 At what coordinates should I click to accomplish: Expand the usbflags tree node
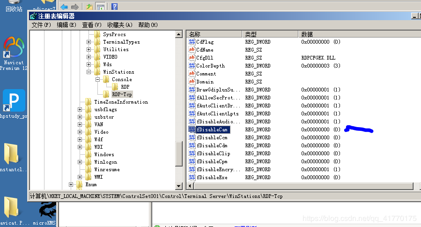point(80,109)
